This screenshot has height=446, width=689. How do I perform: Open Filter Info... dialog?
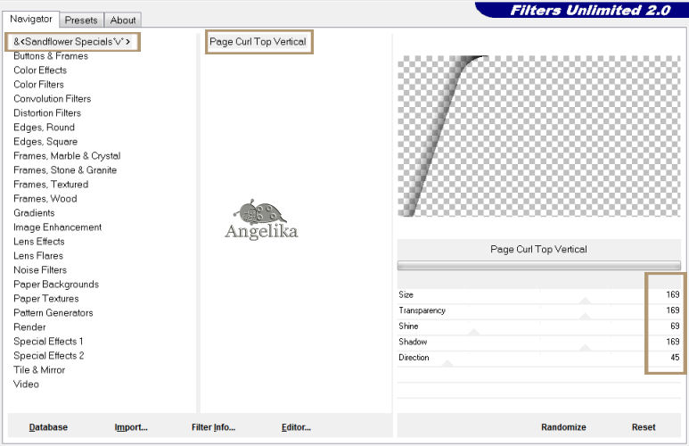coord(213,427)
